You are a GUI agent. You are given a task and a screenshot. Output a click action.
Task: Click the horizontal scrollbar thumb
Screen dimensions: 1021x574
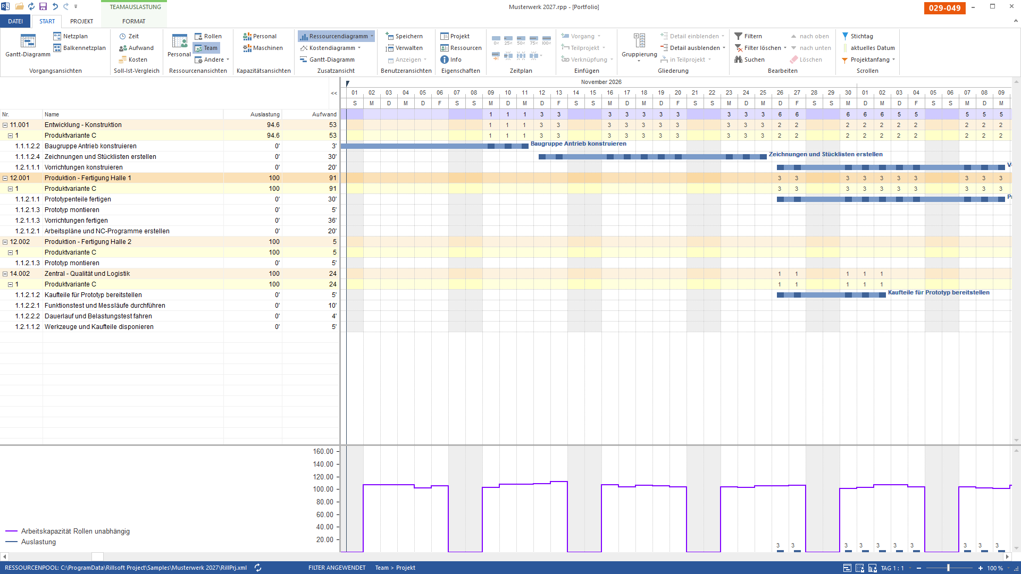tap(97, 556)
